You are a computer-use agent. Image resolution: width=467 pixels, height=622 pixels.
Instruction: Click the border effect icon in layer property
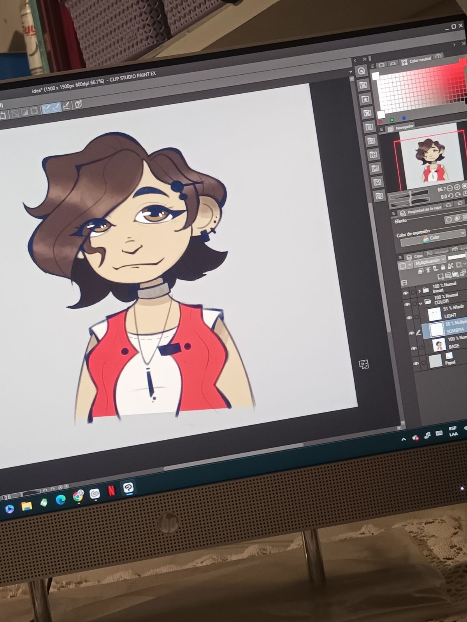(449, 220)
